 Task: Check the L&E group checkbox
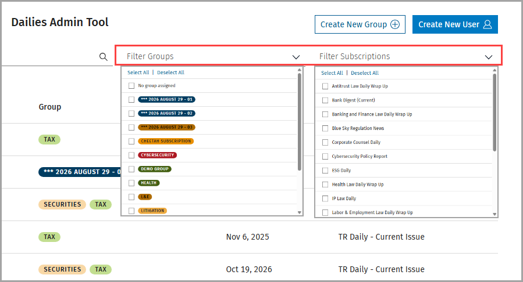131,197
